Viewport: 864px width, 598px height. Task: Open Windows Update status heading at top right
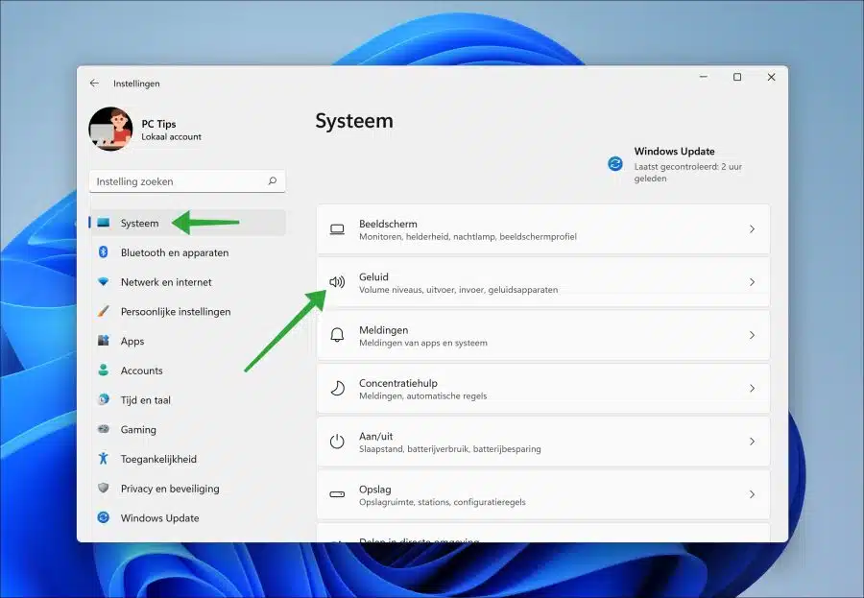[x=675, y=151]
